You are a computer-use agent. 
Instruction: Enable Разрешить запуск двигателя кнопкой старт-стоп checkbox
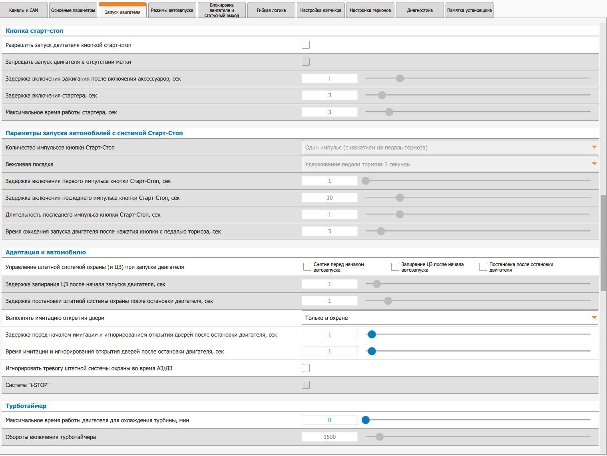tap(306, 45)
